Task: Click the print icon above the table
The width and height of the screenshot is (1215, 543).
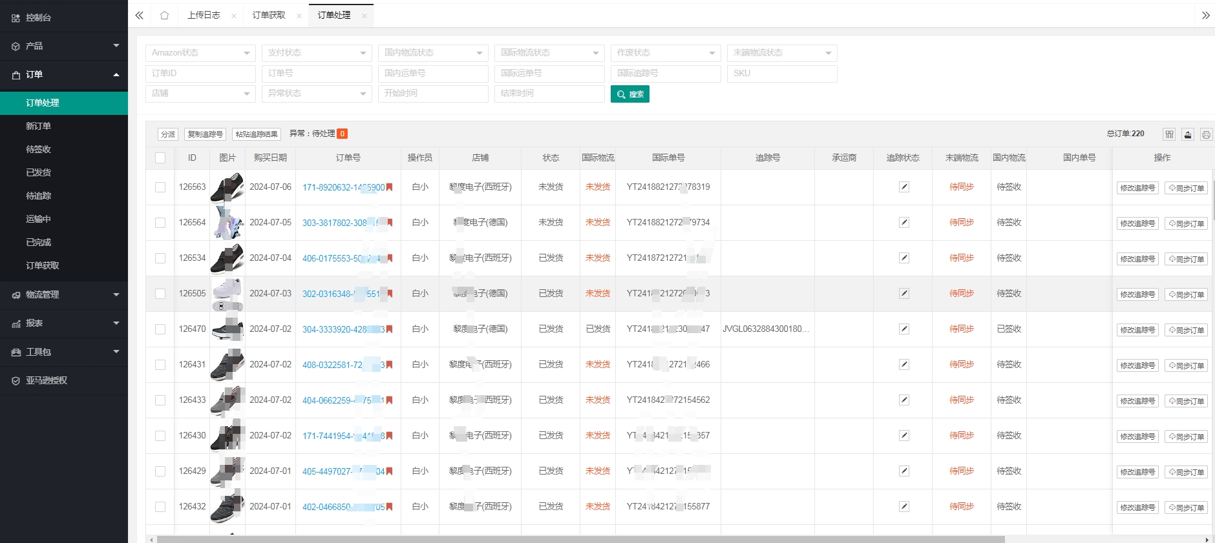Action: [x=1206, y=134]
